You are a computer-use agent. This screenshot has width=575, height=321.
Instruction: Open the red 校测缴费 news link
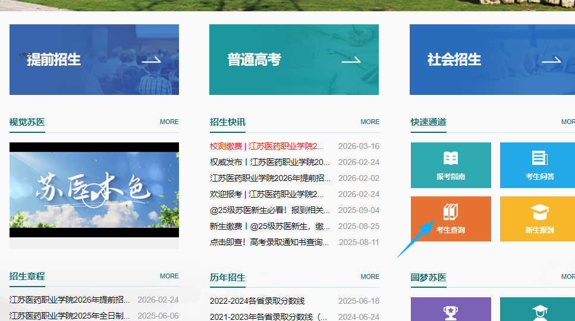pos(267,146)
